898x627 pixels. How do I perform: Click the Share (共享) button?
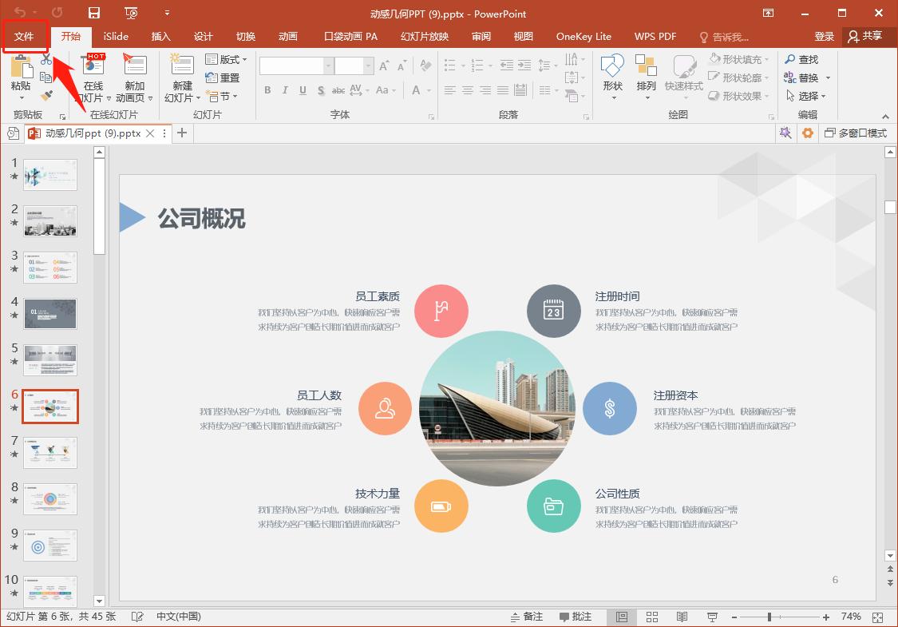[865, 37]
